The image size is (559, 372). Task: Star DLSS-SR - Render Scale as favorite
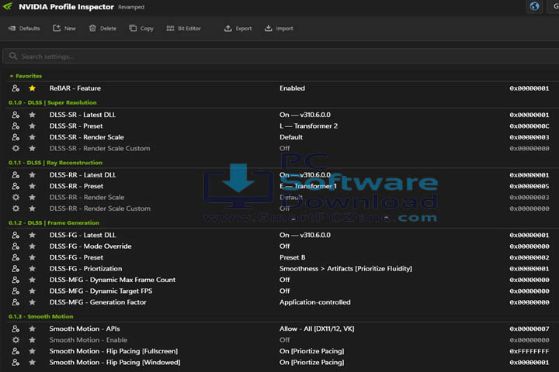32,137
